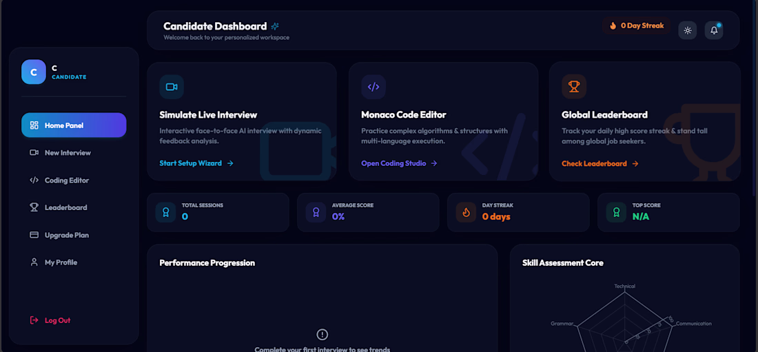The image size is (758, 352).
Task: Click the New Interview camera icon in the sidebar
Action: click(34, 153)
